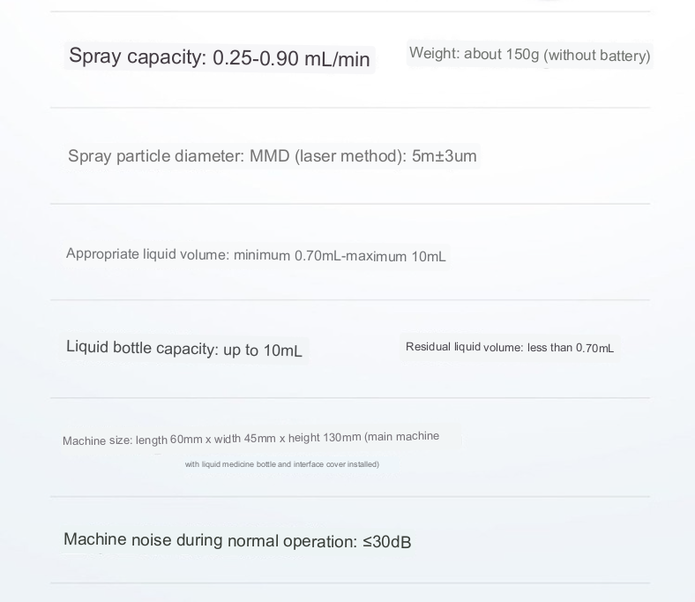Click the 'Liquid bottle capacity' label
The height and width of the screenshot is (602, 695).
click(x=142, y=348)
